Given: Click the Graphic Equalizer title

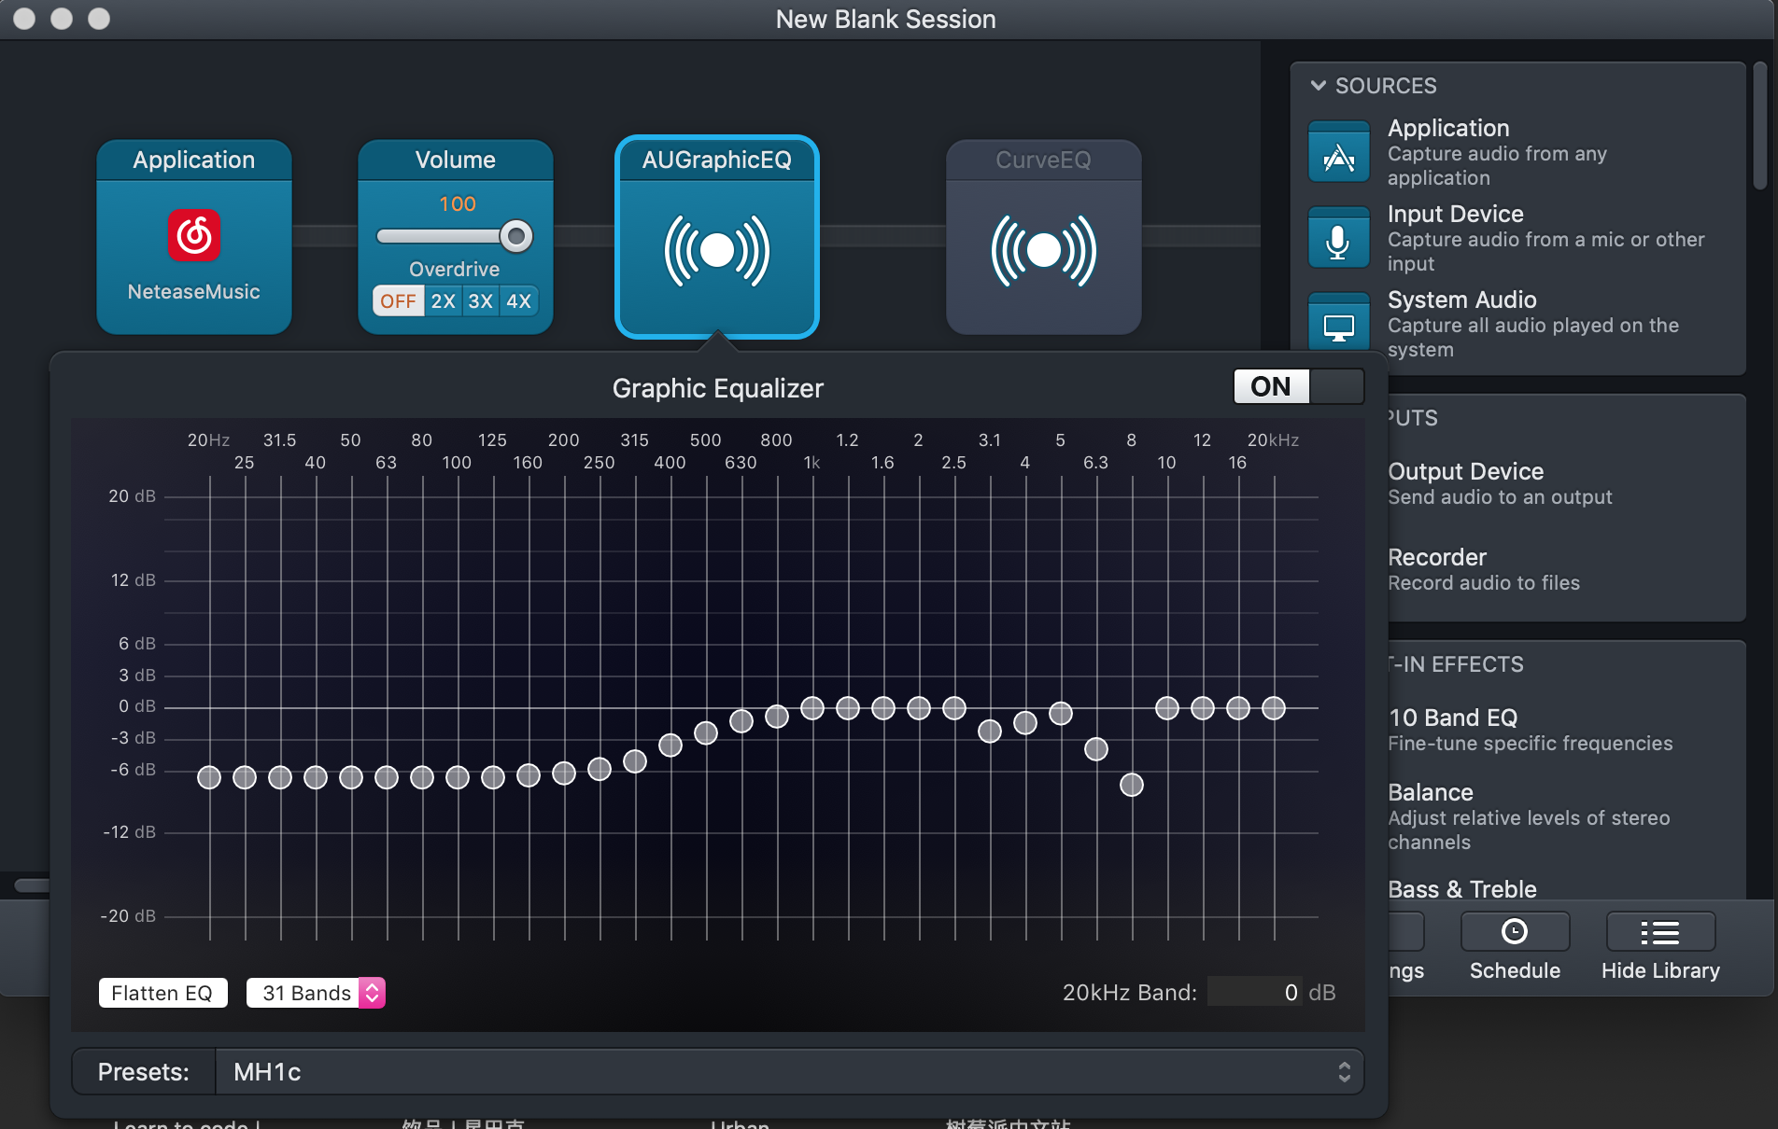Looking at the screenshot, I should click(717, 388).
